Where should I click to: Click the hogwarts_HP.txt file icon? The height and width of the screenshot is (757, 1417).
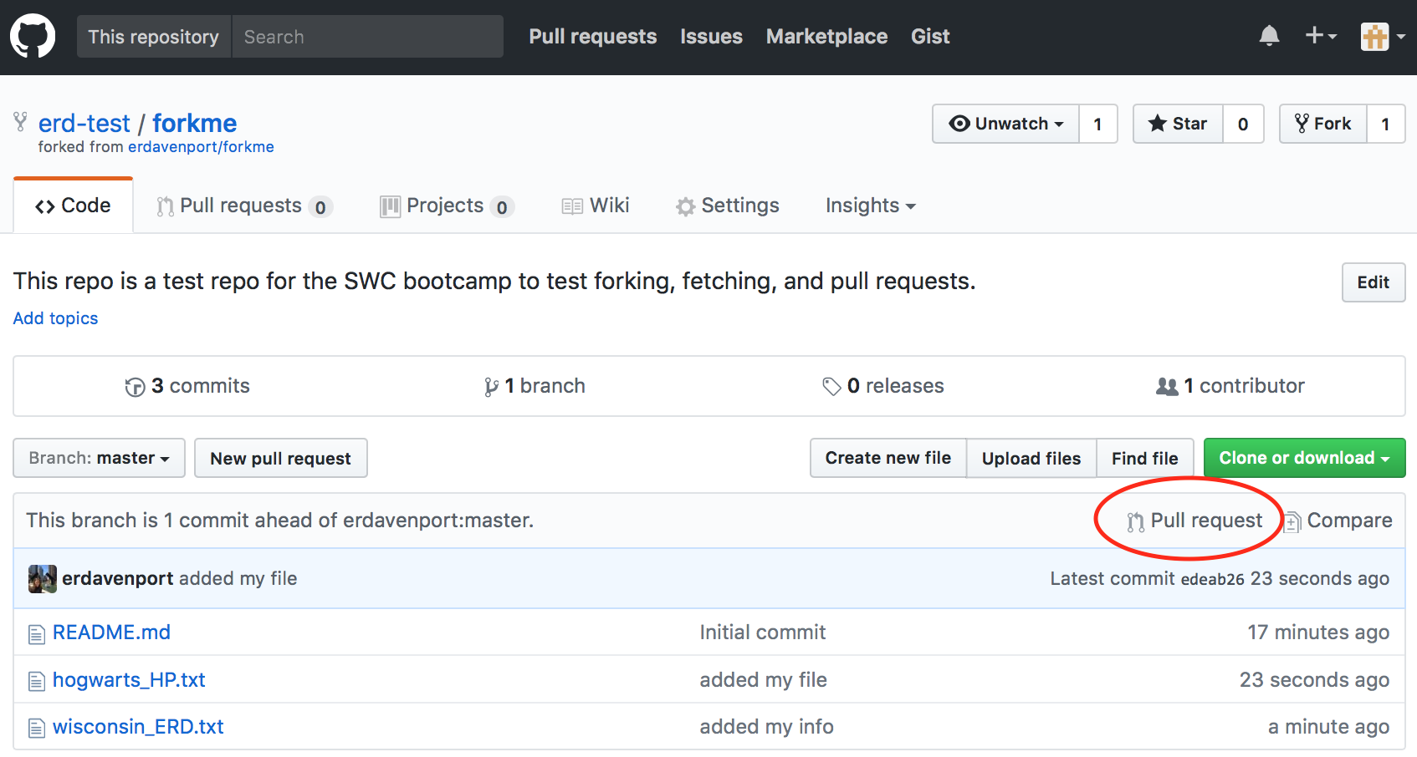click(x=37, y=681)
